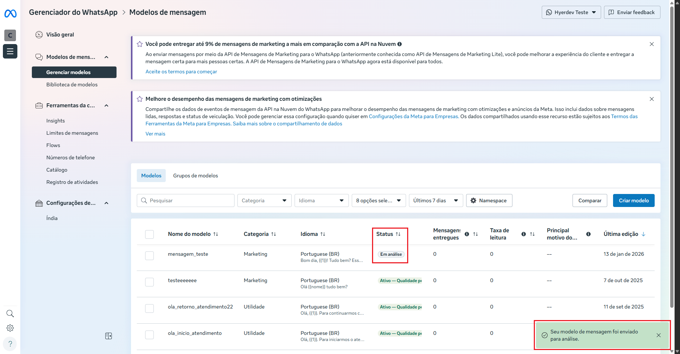This screenshot has height=354, width=680.
Task: Open settings gear in left rail
Action: pyautogui.click(x=10, y=328)
